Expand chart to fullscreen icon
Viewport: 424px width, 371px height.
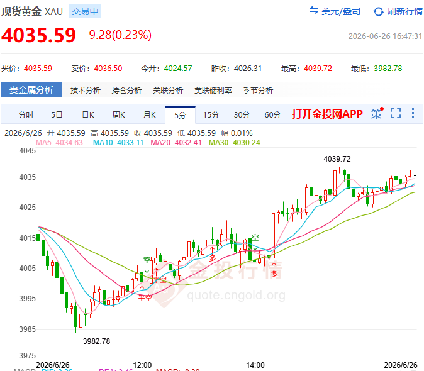tap(395, 113)
